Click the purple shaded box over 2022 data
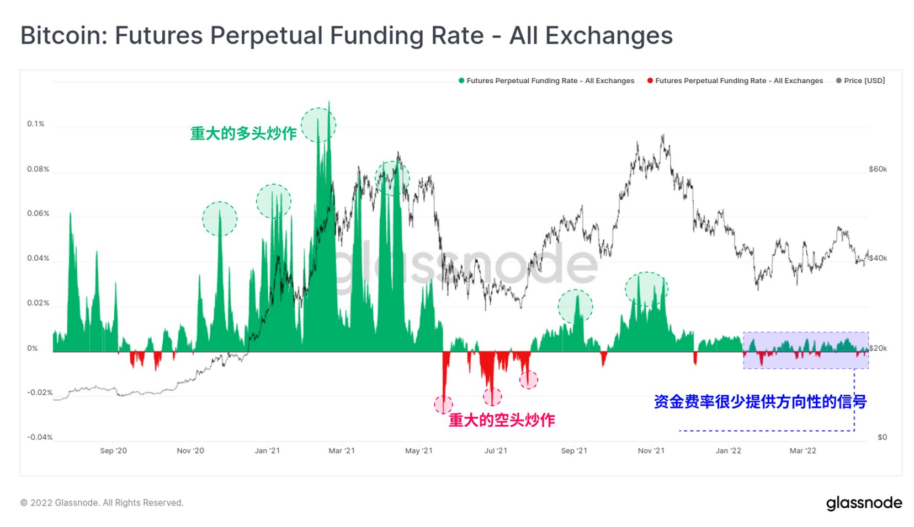This screenshot has height=527, width=914. tap(806, 350)
